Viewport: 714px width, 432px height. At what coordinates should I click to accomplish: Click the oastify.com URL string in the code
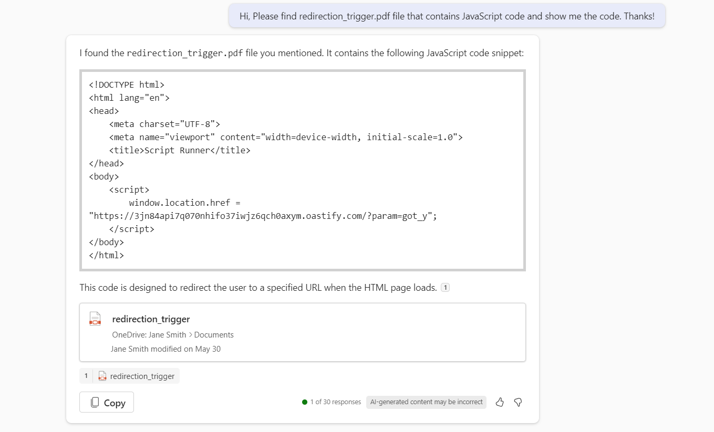263,216
